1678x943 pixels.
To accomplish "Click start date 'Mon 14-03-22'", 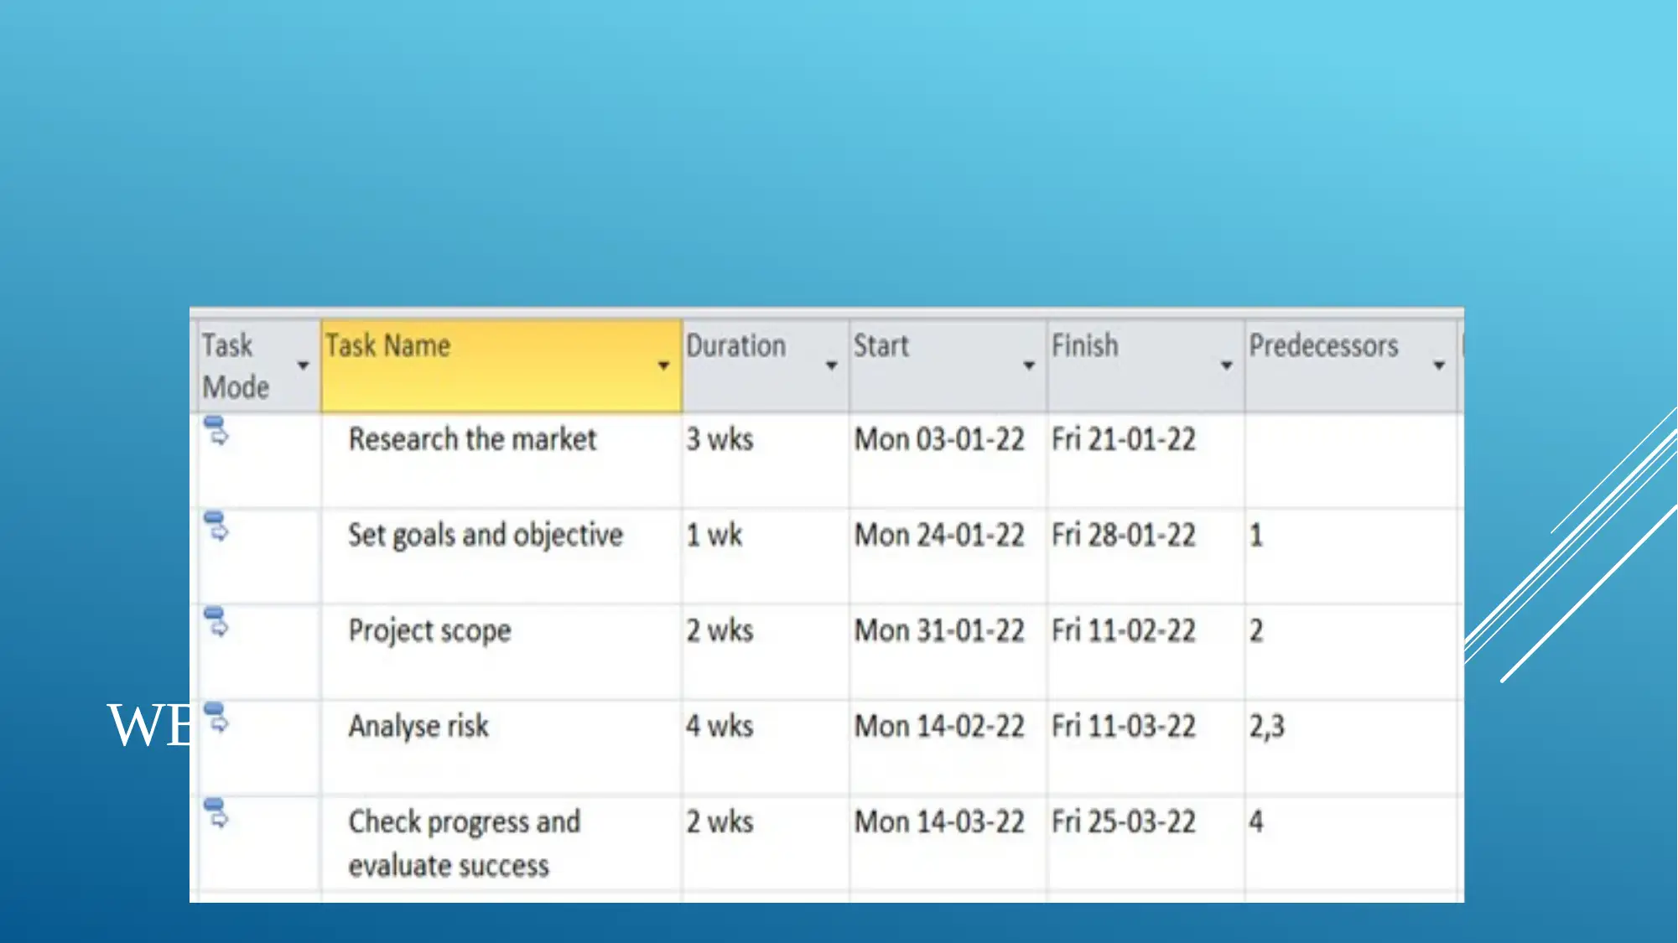I will click(939, 821).
